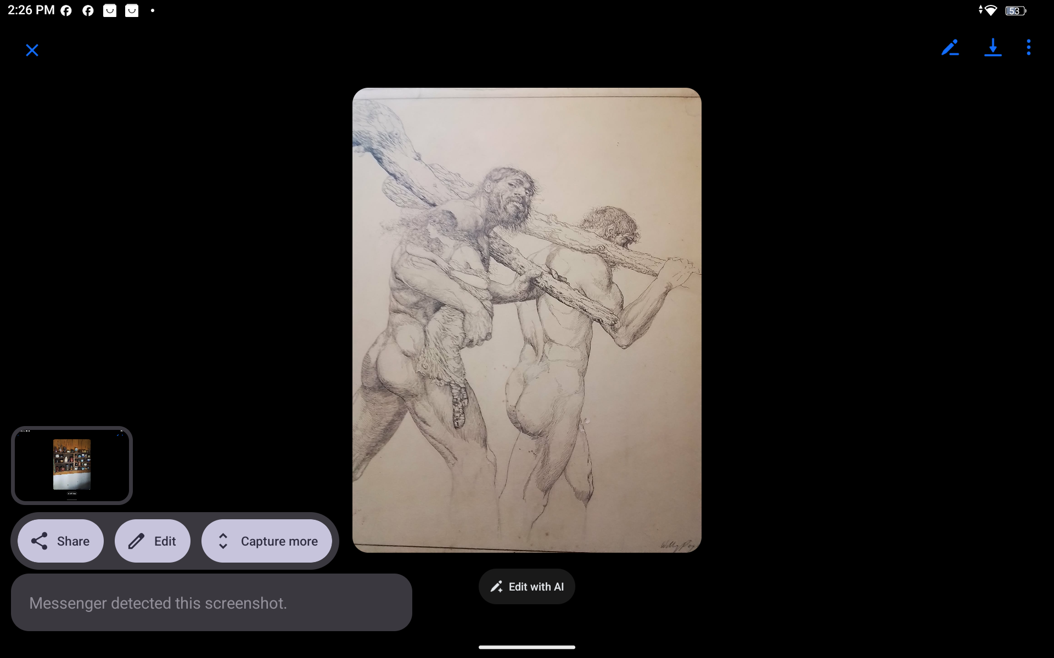The image size is (1054, 658).
Task: Open the three-dot overflow menu
Action: (x=1029, y=48)
